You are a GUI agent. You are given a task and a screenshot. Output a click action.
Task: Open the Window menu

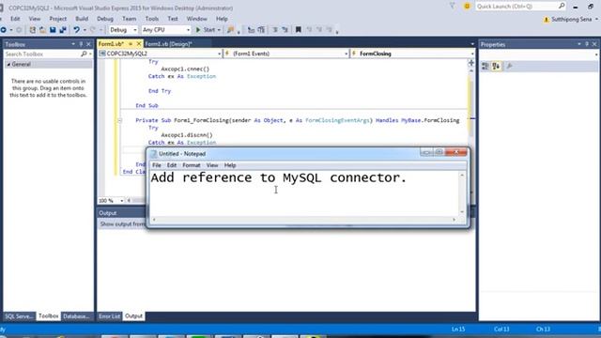196,19
